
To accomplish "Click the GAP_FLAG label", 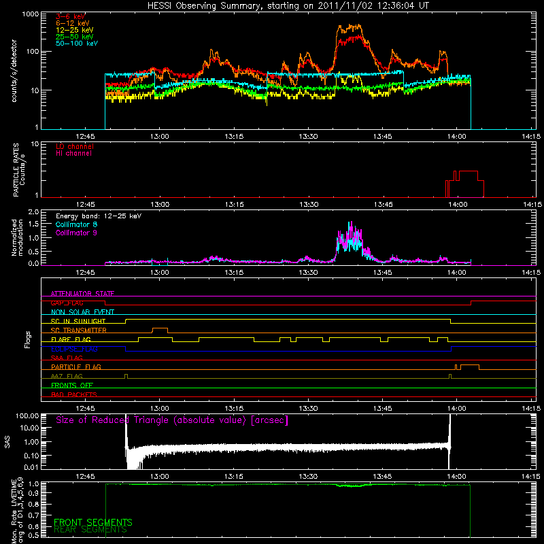I will pos(67,303).
